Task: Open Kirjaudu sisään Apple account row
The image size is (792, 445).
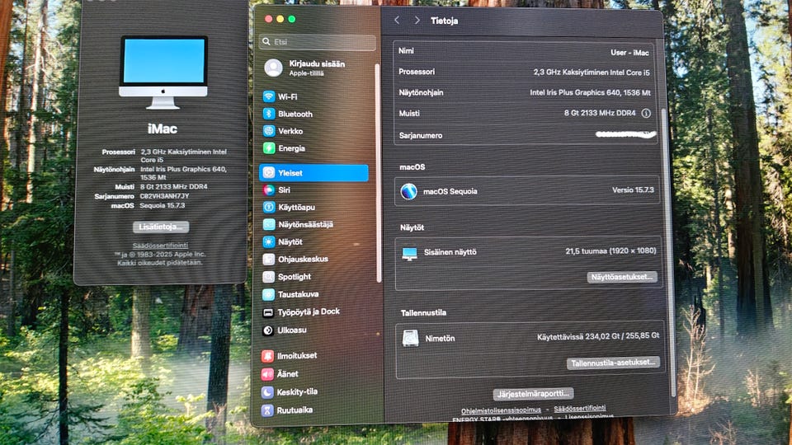Action: click(x=317, y=68)
